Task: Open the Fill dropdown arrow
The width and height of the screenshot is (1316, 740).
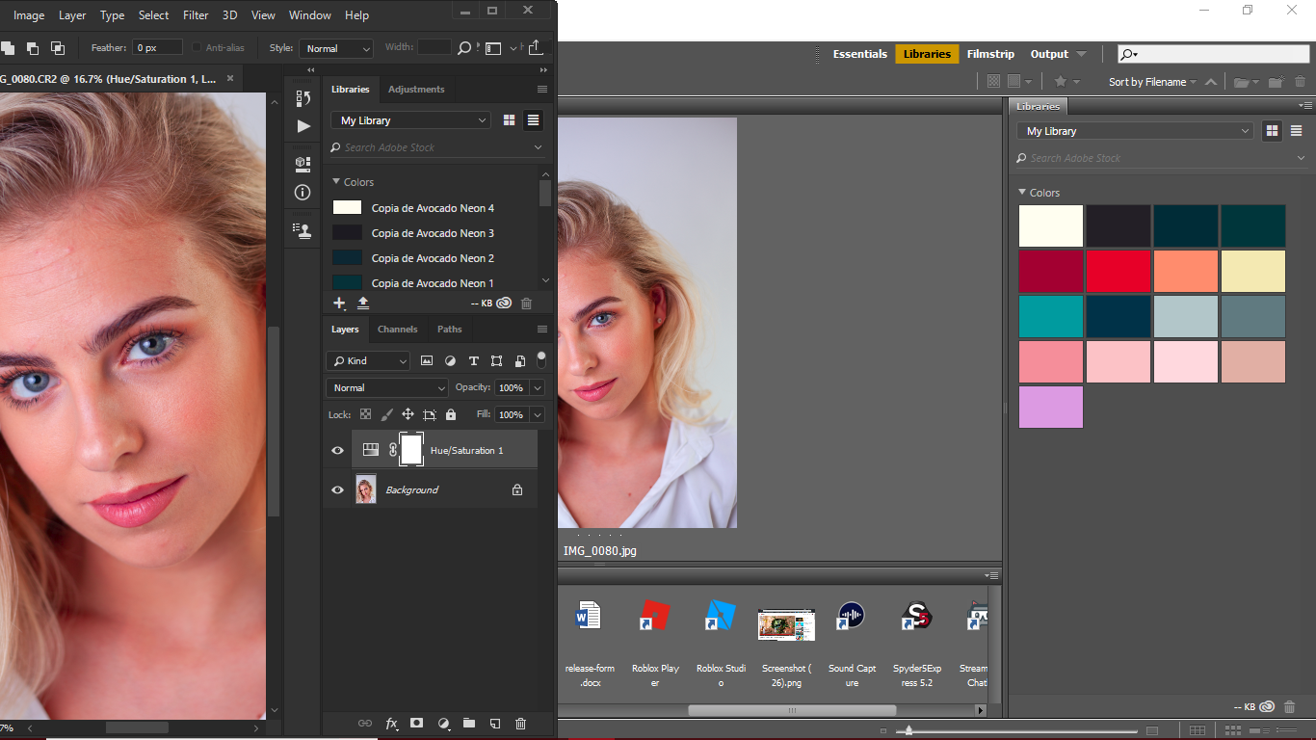Action: pyautogui.click(x=537, y=414)
